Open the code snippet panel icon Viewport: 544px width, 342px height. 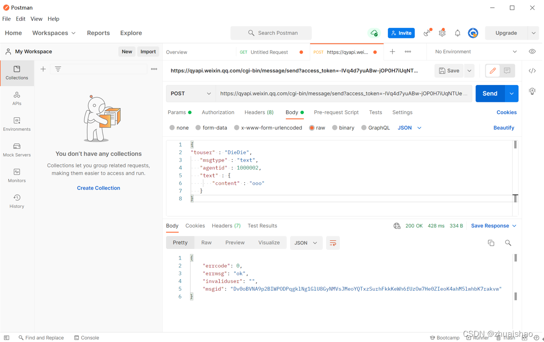(532, 71)
